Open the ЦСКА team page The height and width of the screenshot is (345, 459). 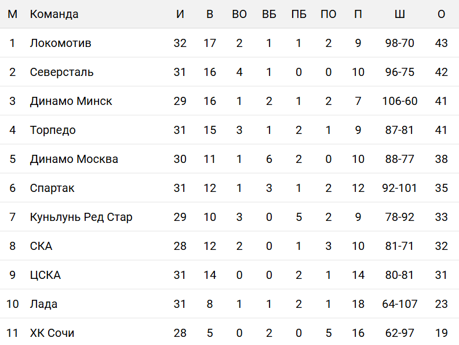pyautogui.click(x=45, y=275)
